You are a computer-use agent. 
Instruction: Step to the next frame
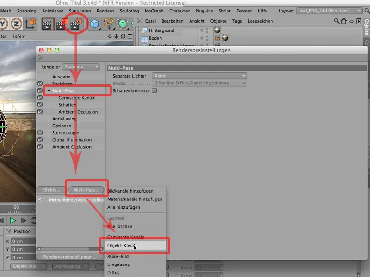tap(24, 221)
